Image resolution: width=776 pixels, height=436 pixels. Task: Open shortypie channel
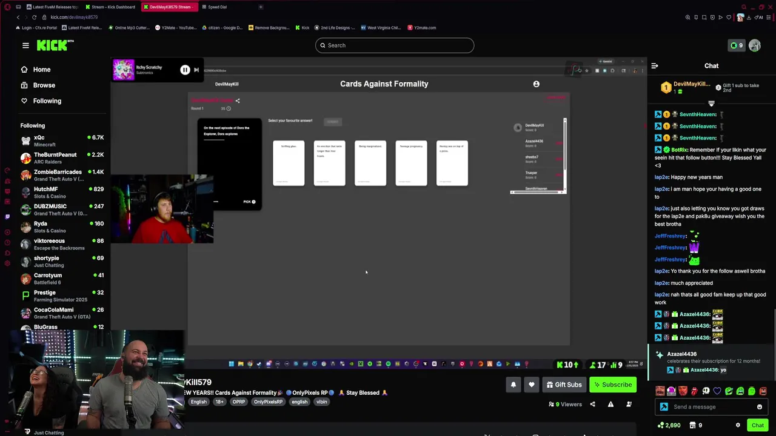(x=62, y=262)
